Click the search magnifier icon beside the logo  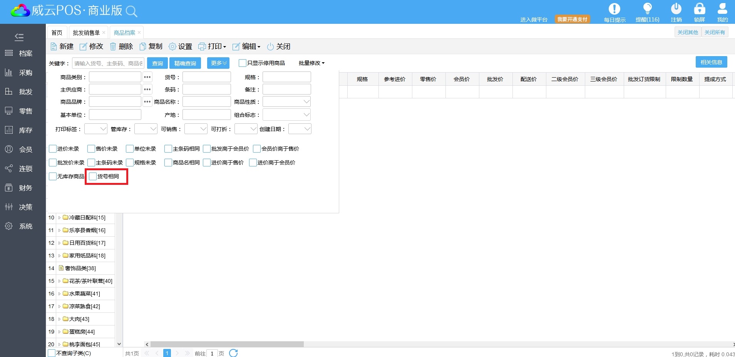tap(131, 12)
